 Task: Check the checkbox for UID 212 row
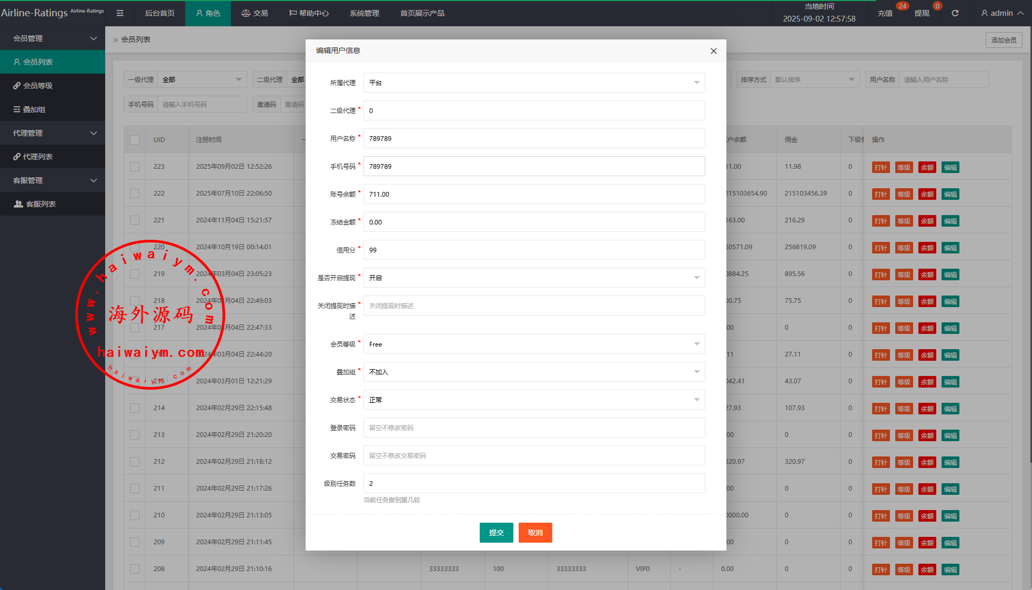[x=135, y=462]
